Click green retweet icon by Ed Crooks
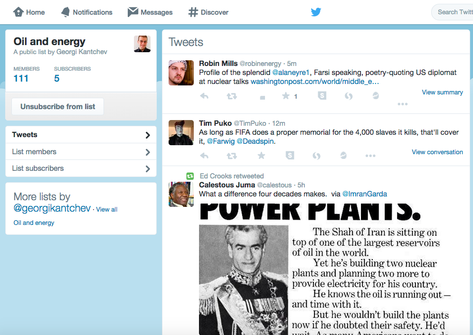The height and width of the screenshot is (335, 473). click(x=190, y=176)
